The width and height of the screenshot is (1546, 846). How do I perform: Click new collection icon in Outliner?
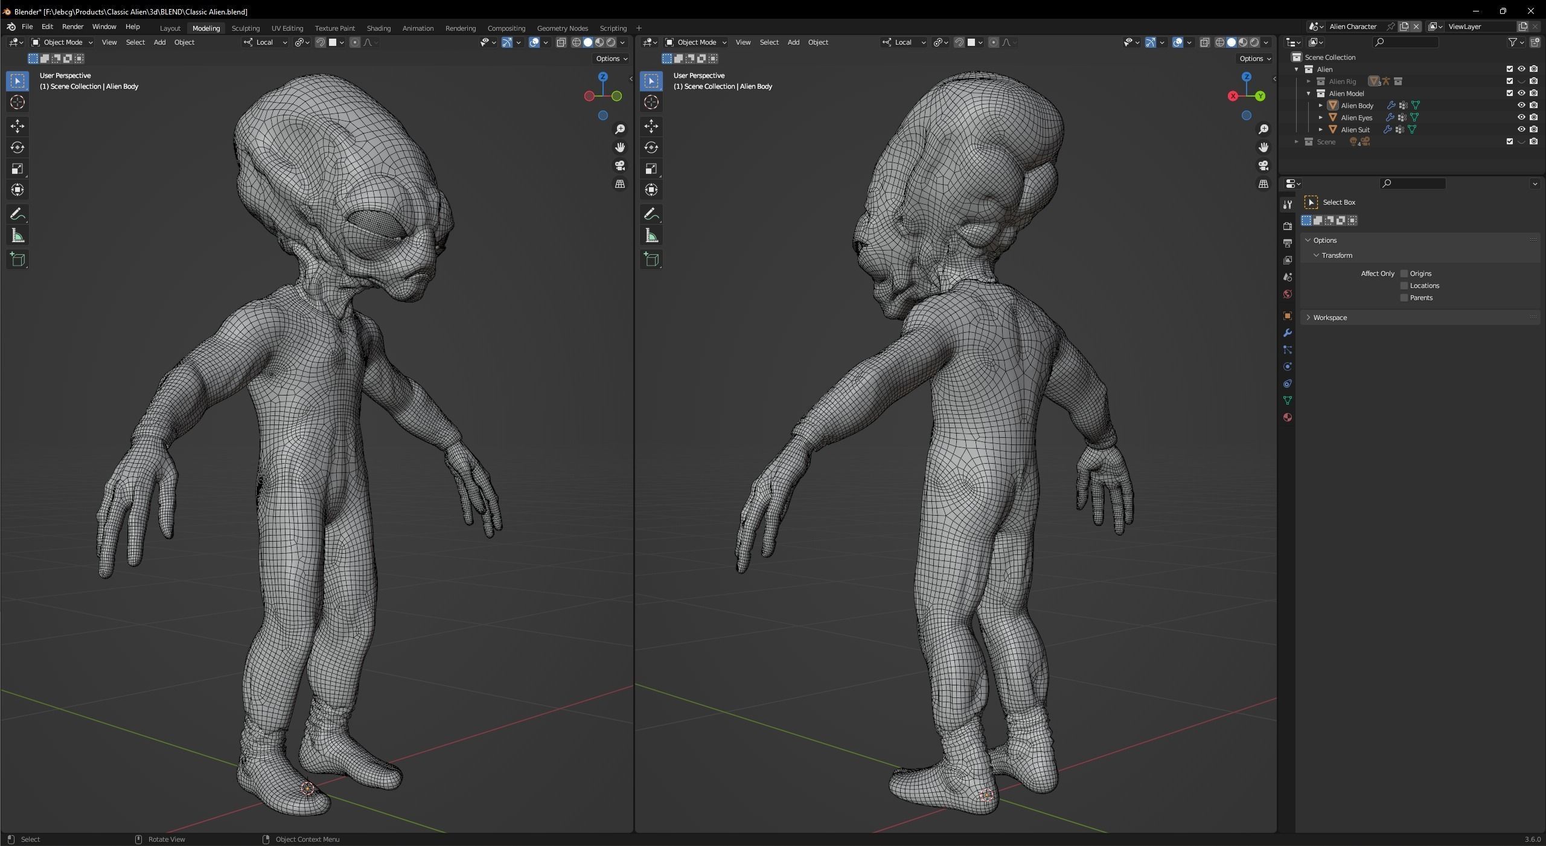click(x=1535, y=42)
